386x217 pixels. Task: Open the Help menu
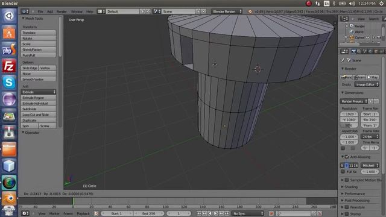click(x=90, y=11)
